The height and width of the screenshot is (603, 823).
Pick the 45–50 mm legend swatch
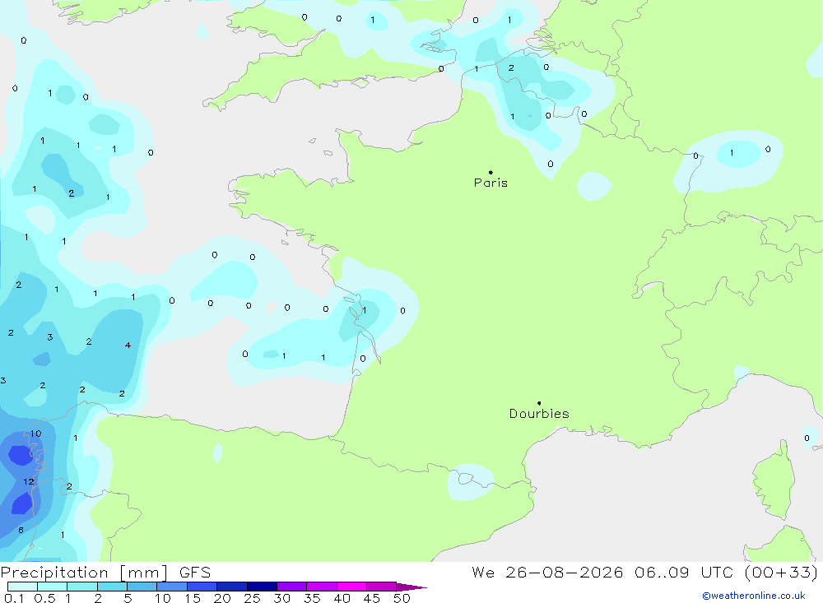pyautogui.click(x=382, y=587)
